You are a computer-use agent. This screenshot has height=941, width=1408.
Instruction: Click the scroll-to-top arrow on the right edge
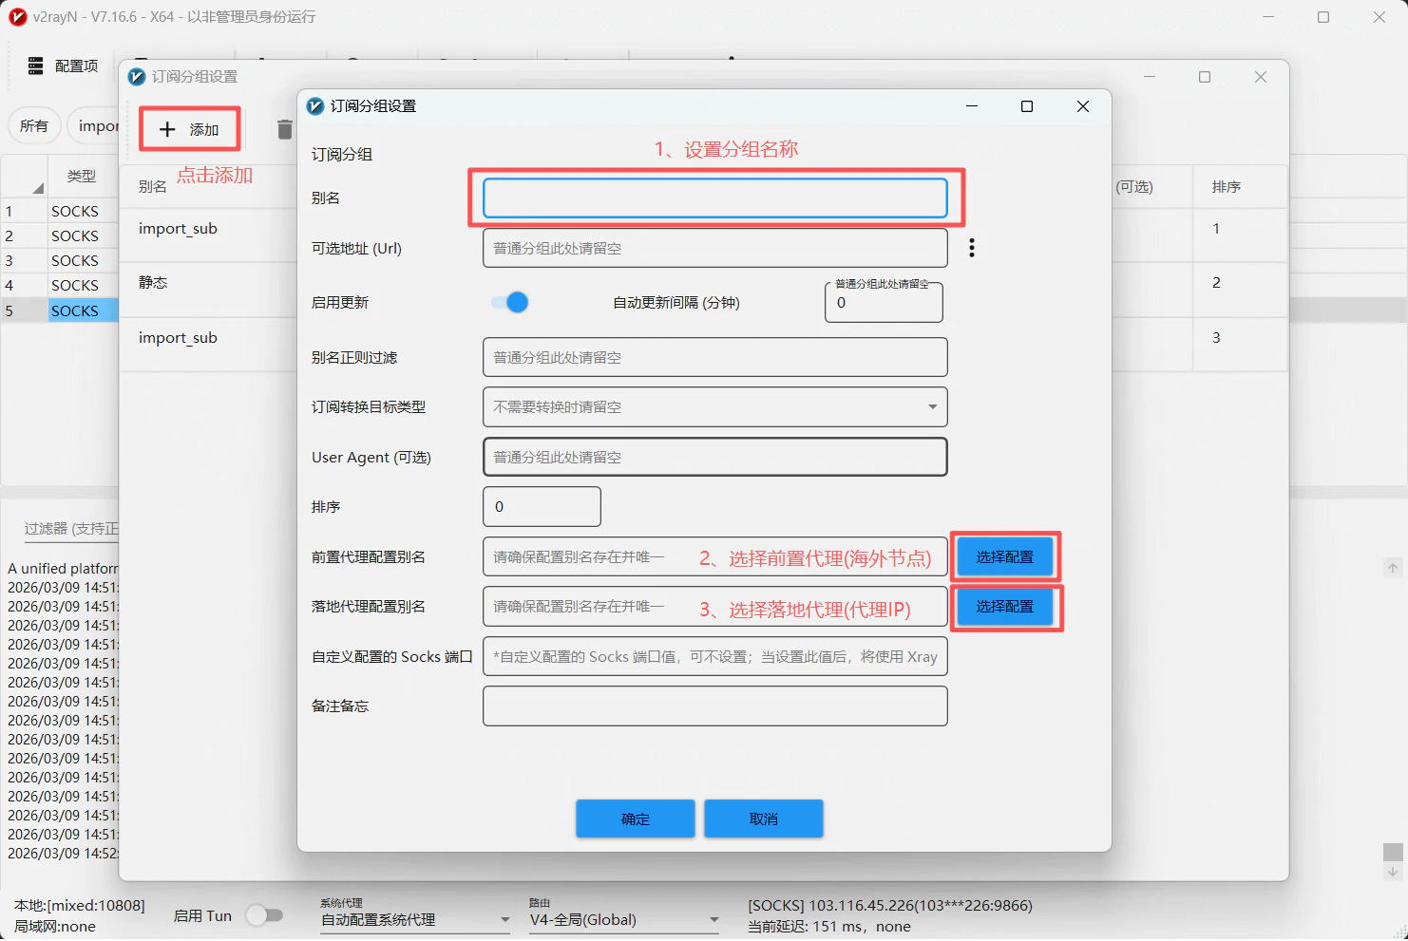click(x=1391, y=567)
